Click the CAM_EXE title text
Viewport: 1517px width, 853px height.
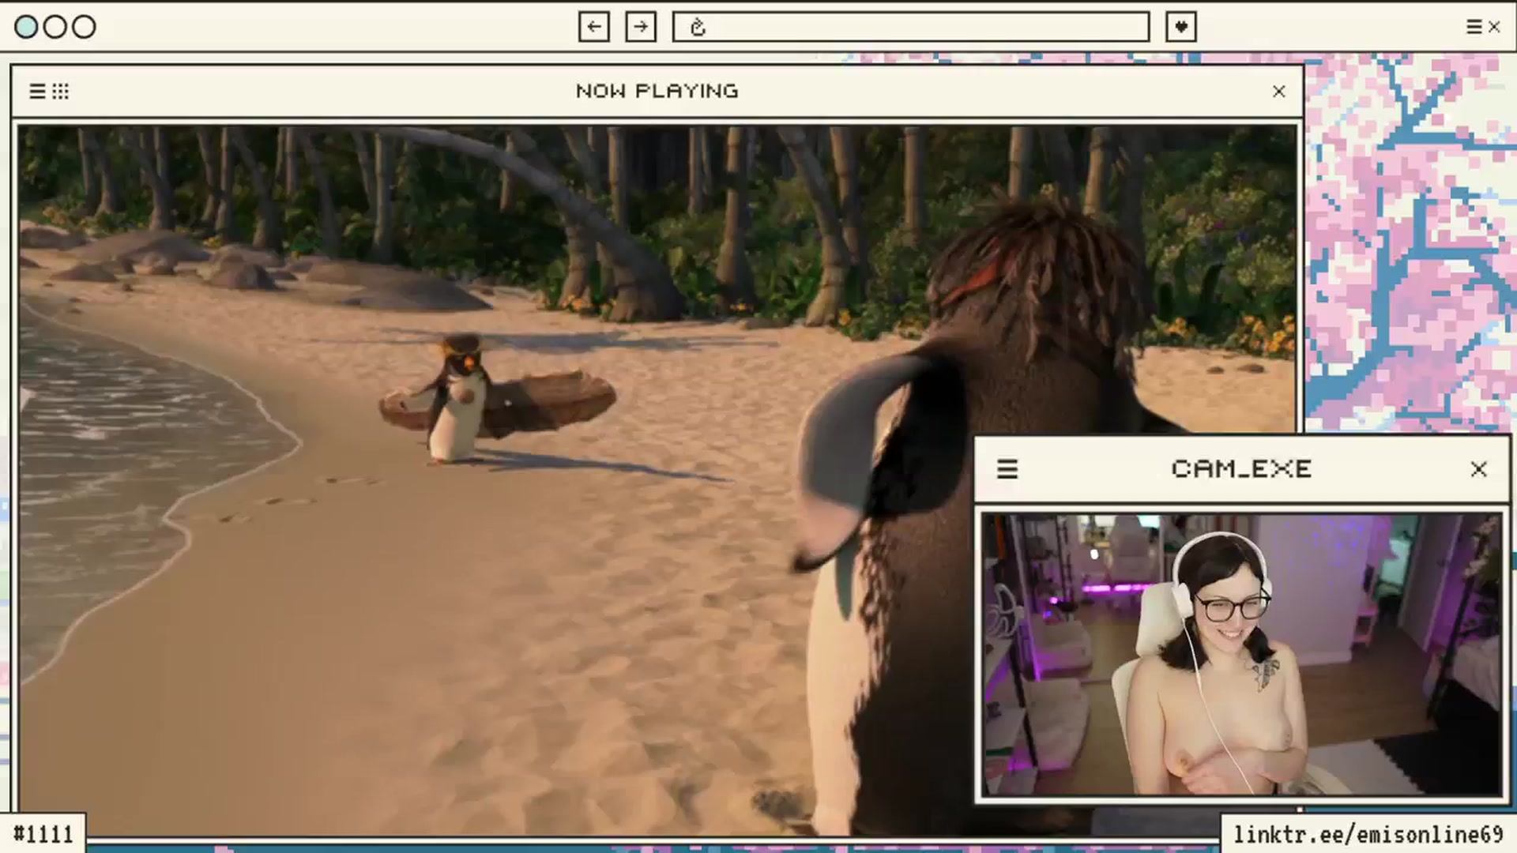coord(1242,469)
